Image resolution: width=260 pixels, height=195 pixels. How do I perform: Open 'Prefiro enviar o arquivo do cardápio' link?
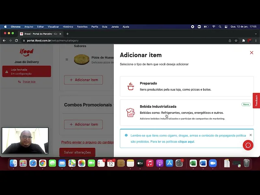87,142
